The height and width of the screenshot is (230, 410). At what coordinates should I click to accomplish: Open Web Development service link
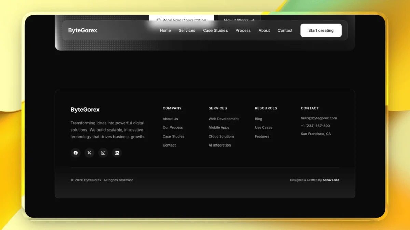point(224,119)
